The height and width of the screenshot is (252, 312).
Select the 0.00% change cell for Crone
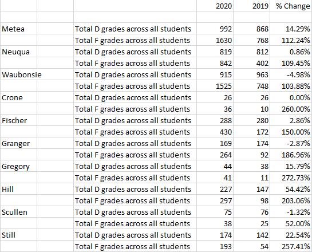(291, 97)
